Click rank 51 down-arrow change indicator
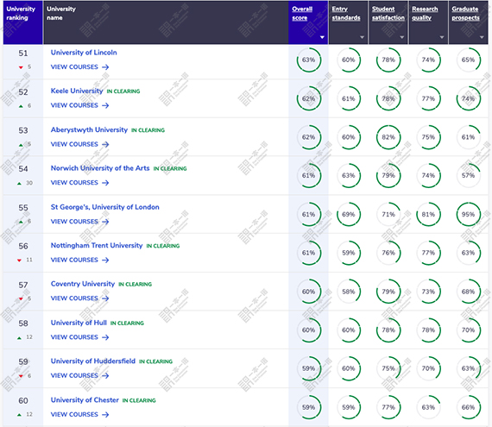This screenshot has width=492, height=427. [21, 67]
